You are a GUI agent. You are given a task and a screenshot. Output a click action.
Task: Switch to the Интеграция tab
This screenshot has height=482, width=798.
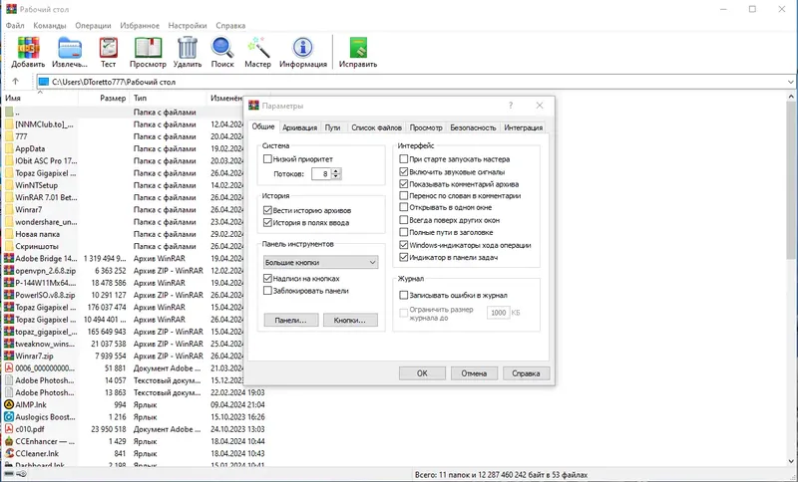tap(523, 127)
